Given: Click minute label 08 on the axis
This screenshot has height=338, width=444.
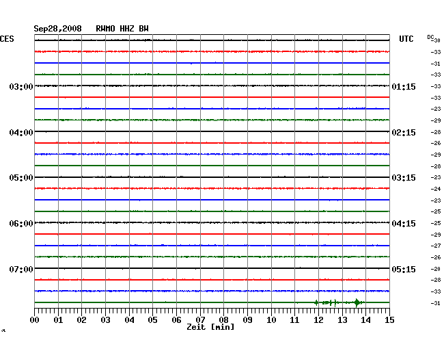Looking at the screenshot, I should [223, 320].
